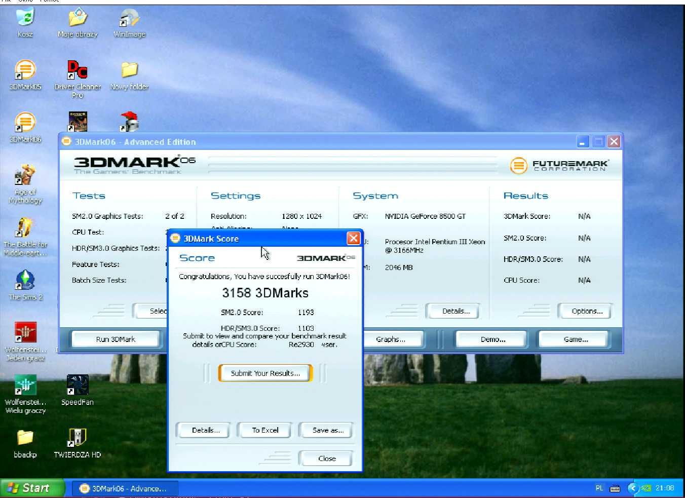
Task: Launch the TWIERDZA HD shortcut
Action: pyautogui.click(x=78, y=443)
